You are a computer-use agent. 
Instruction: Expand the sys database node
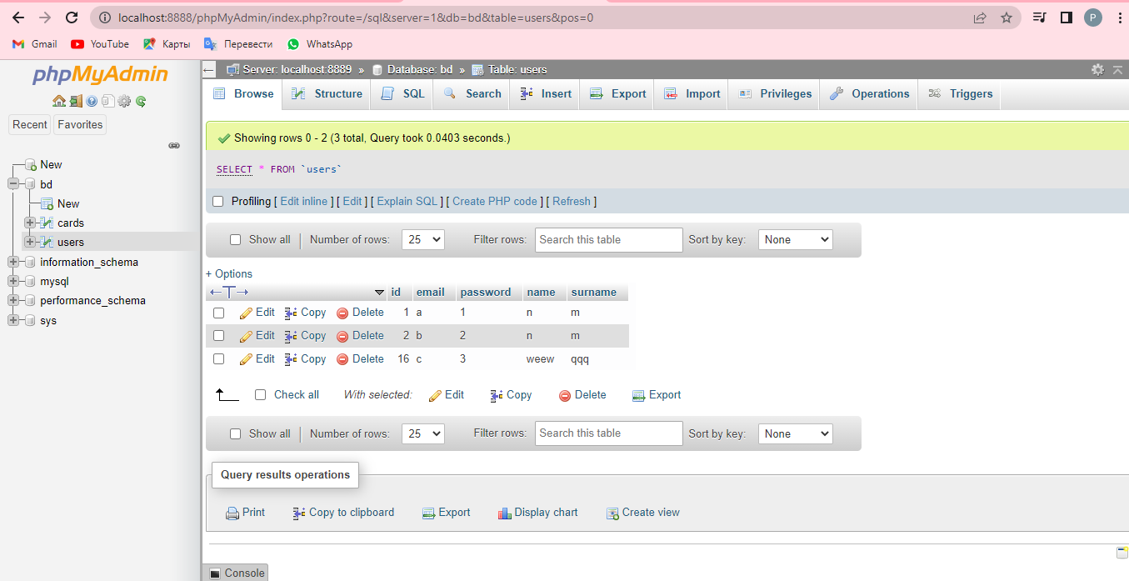pos(12,320)
